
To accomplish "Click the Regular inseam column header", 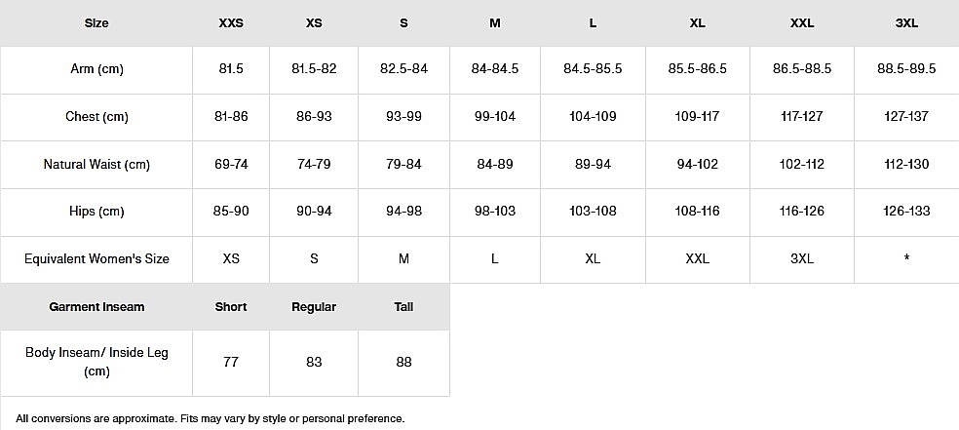I will [314, 307].
